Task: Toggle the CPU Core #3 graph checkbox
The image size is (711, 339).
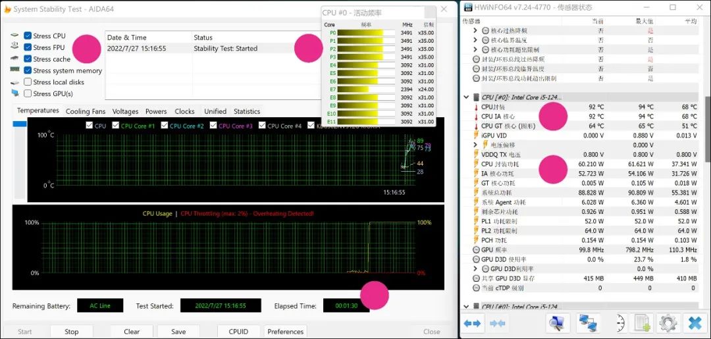Action: pyautogui.click(x=213, y=126)
